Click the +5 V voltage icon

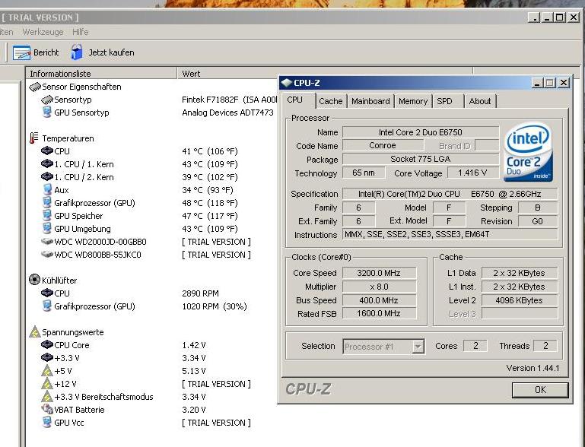click(x=47, y=371)
